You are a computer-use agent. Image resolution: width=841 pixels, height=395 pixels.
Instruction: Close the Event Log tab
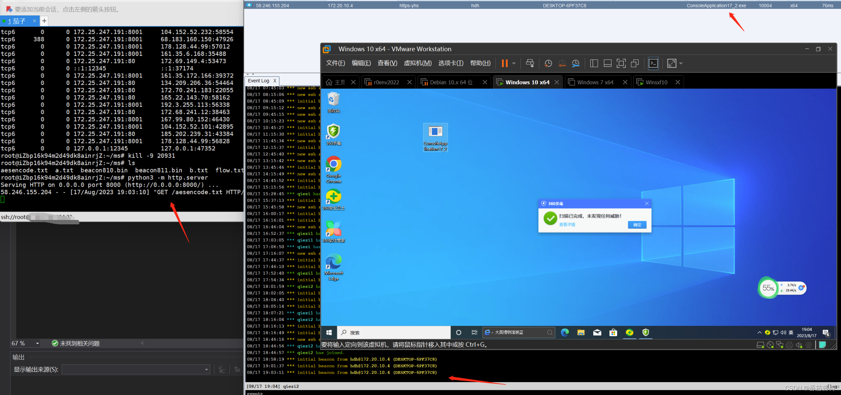pyautogui.click(x=275, y=81)
